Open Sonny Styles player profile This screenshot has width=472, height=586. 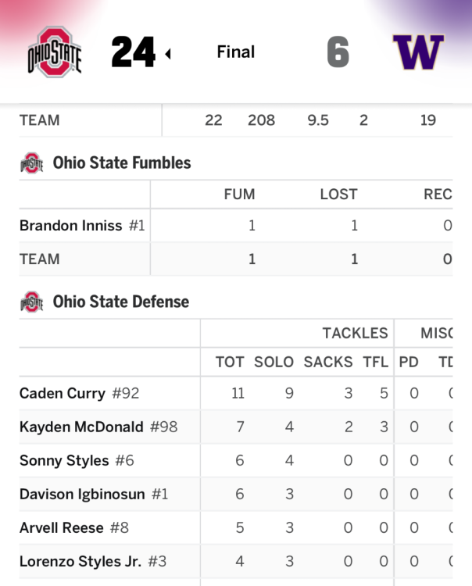(64, 460)
